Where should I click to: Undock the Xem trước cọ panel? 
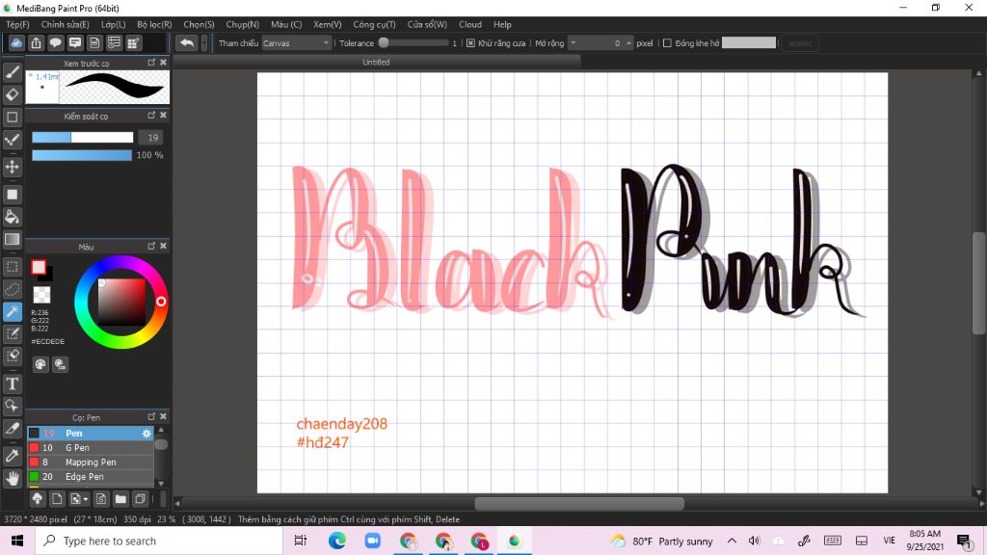151,63
